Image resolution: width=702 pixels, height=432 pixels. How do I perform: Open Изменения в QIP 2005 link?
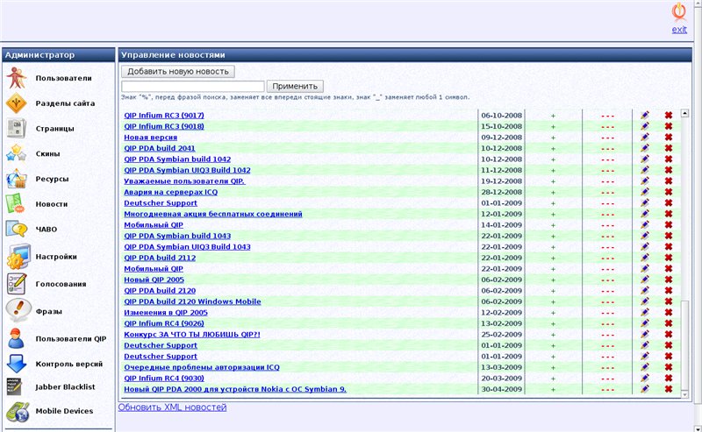pyautogui.click(x=166, y=313)
